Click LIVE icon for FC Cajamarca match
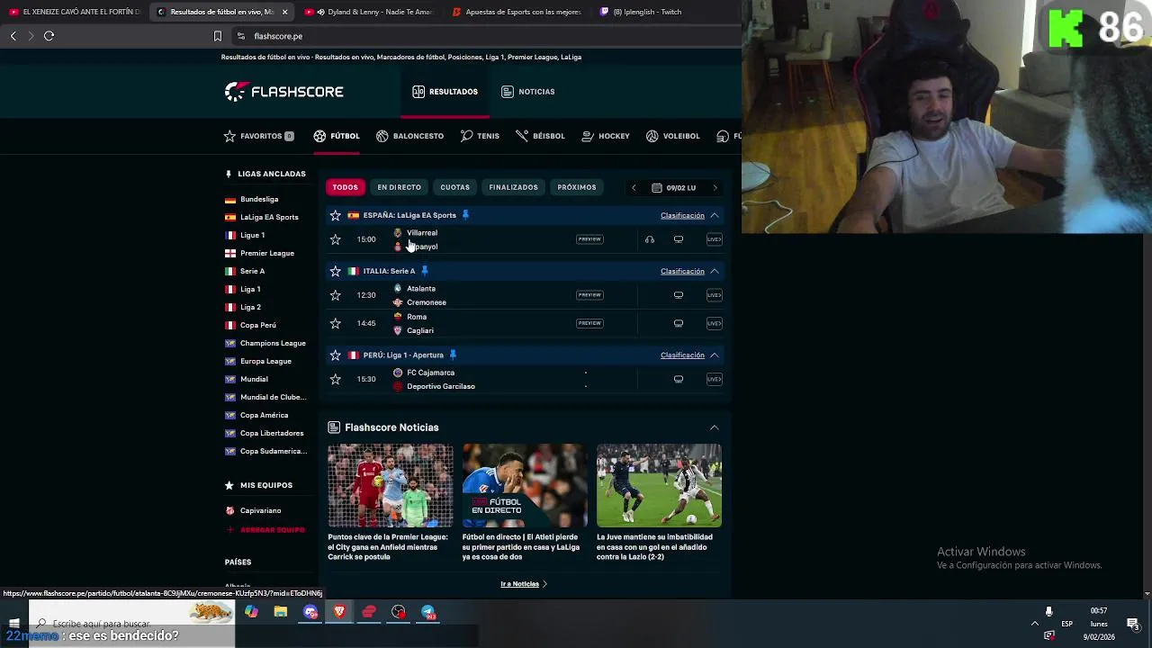 coord(714,379)
